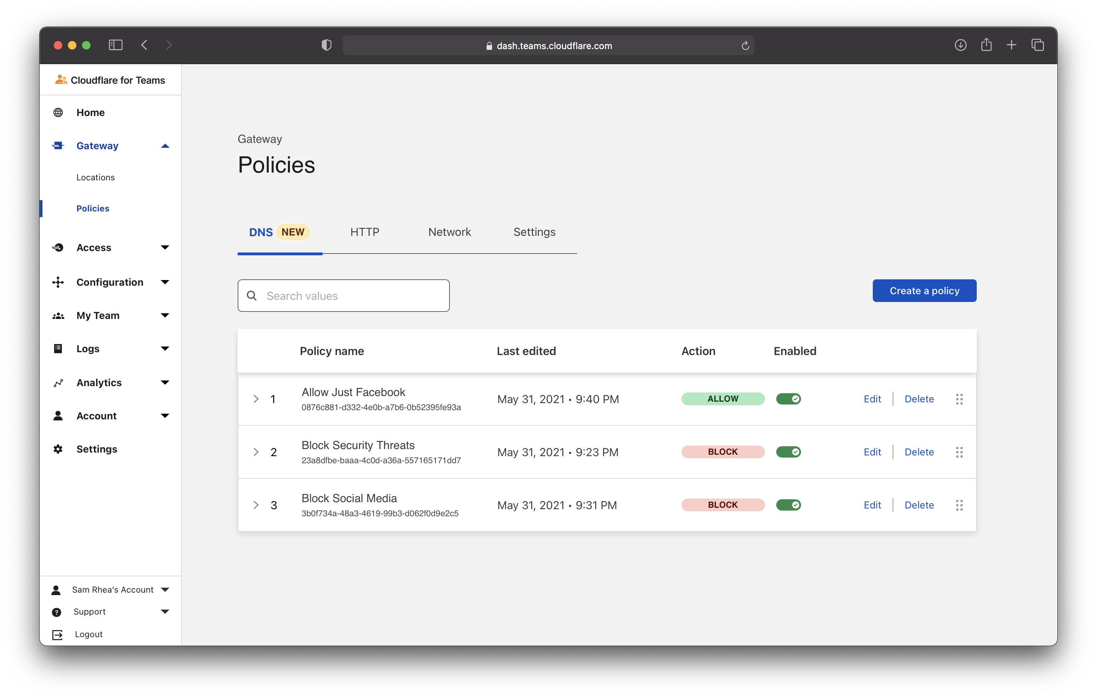Expand the Access menu arrow
The height and width of the screenshot is (698, 1097).
click(x=165, y=248)
